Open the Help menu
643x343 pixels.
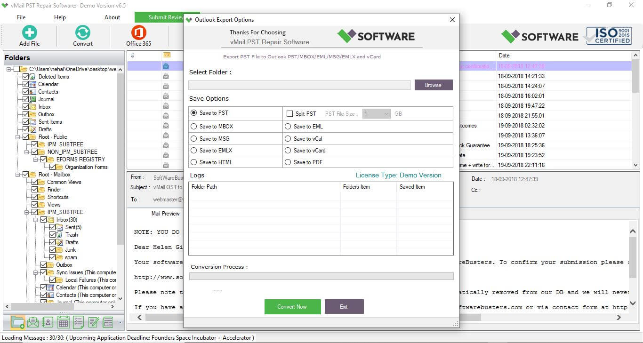pos(60,17)
